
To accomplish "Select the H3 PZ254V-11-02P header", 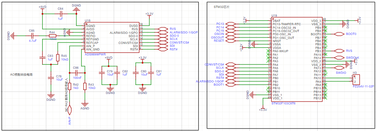I will (x=357, y=80).
